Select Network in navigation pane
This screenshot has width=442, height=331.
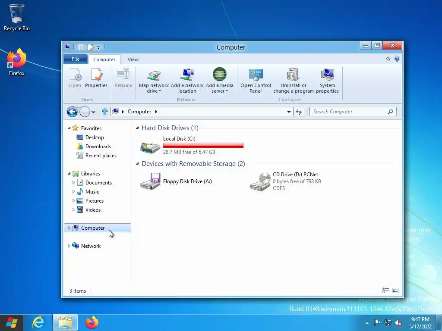coord(91,246)
